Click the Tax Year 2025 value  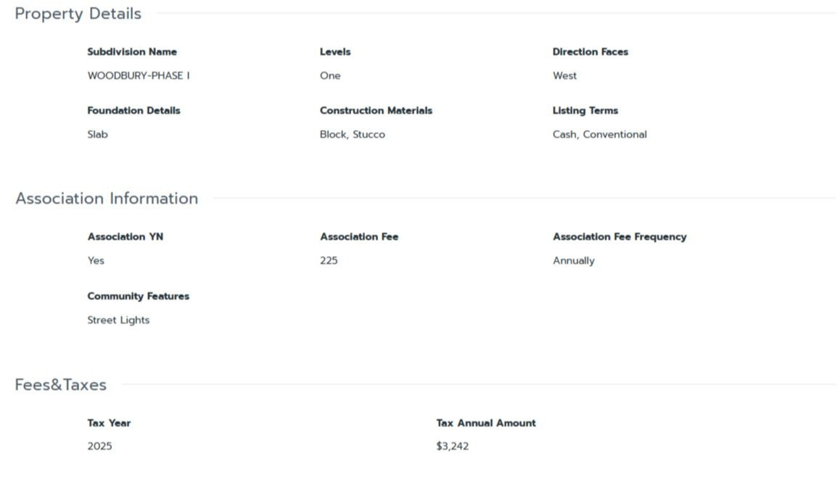99,447
